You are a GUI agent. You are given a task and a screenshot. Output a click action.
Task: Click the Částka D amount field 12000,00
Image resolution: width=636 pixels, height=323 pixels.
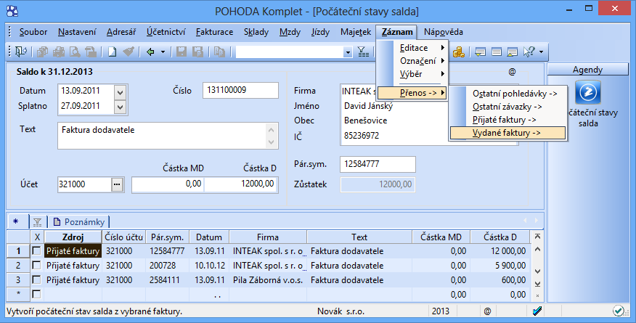[x=241, y=184]
